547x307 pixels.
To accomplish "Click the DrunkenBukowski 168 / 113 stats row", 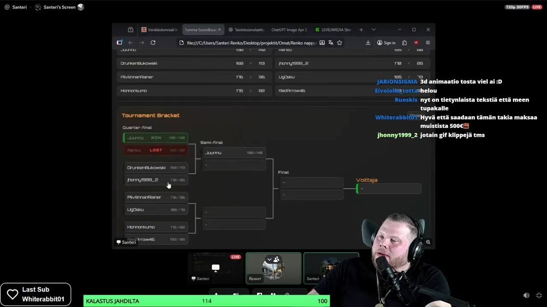I will point(194,63).
